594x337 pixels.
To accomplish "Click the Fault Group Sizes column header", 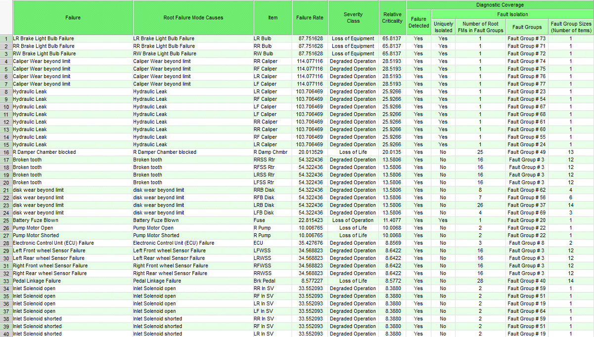I will [x=570, y=27].
